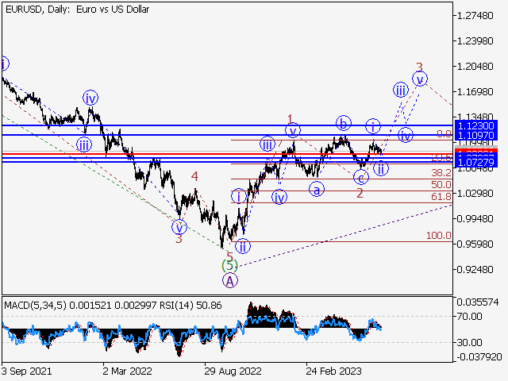Select the 1.27480 price axis label
The width and height of the screenshot is (508, 381).
(475, 16)
